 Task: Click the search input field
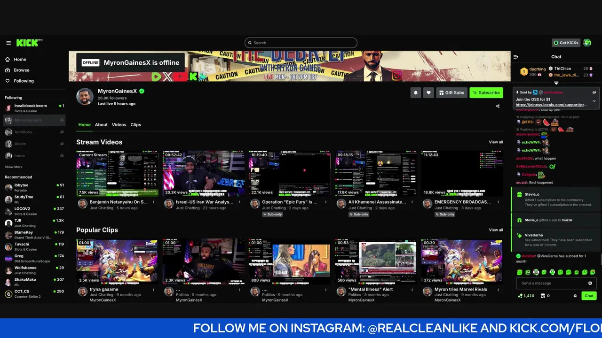(301, 43)
